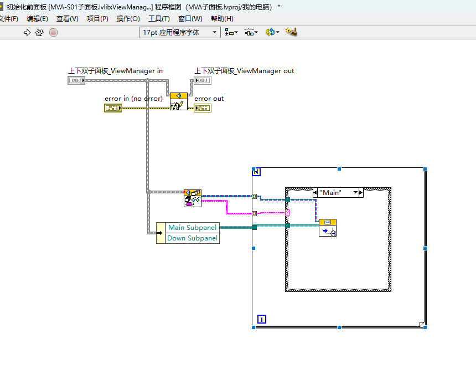Select the ViewManager out OBJ terminal

pos(203,80)
